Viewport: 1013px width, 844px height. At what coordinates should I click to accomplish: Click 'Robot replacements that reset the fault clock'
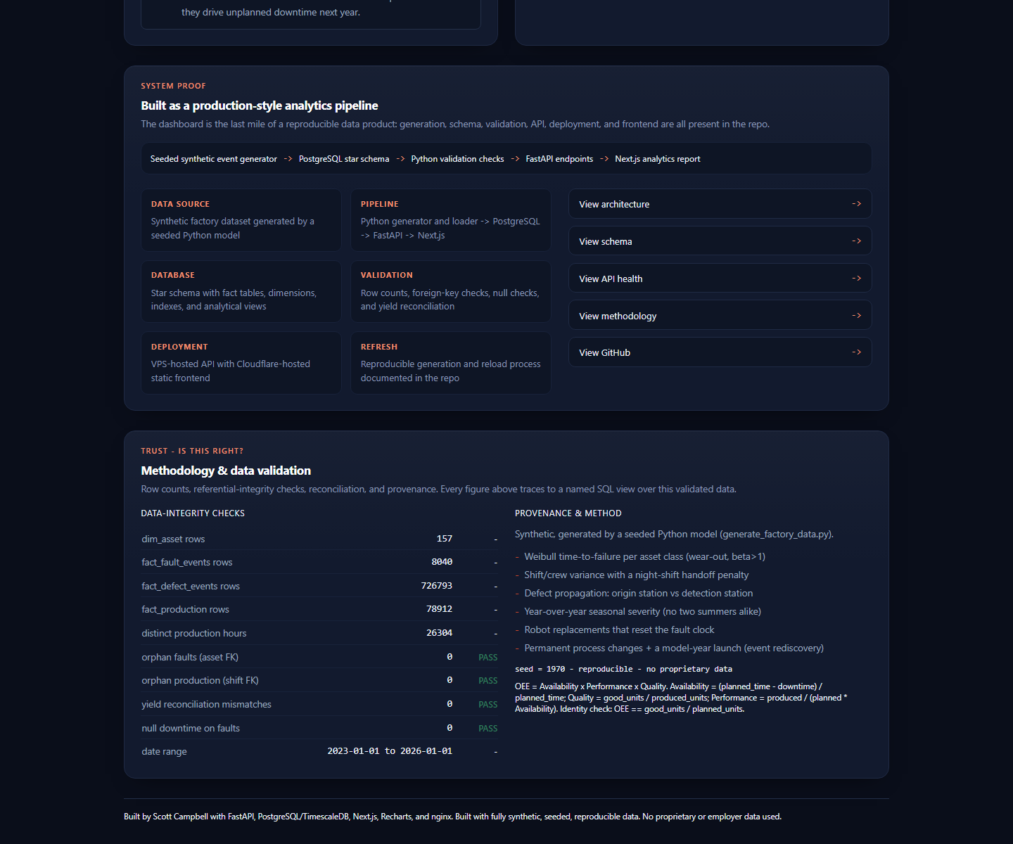pos(619,629)
